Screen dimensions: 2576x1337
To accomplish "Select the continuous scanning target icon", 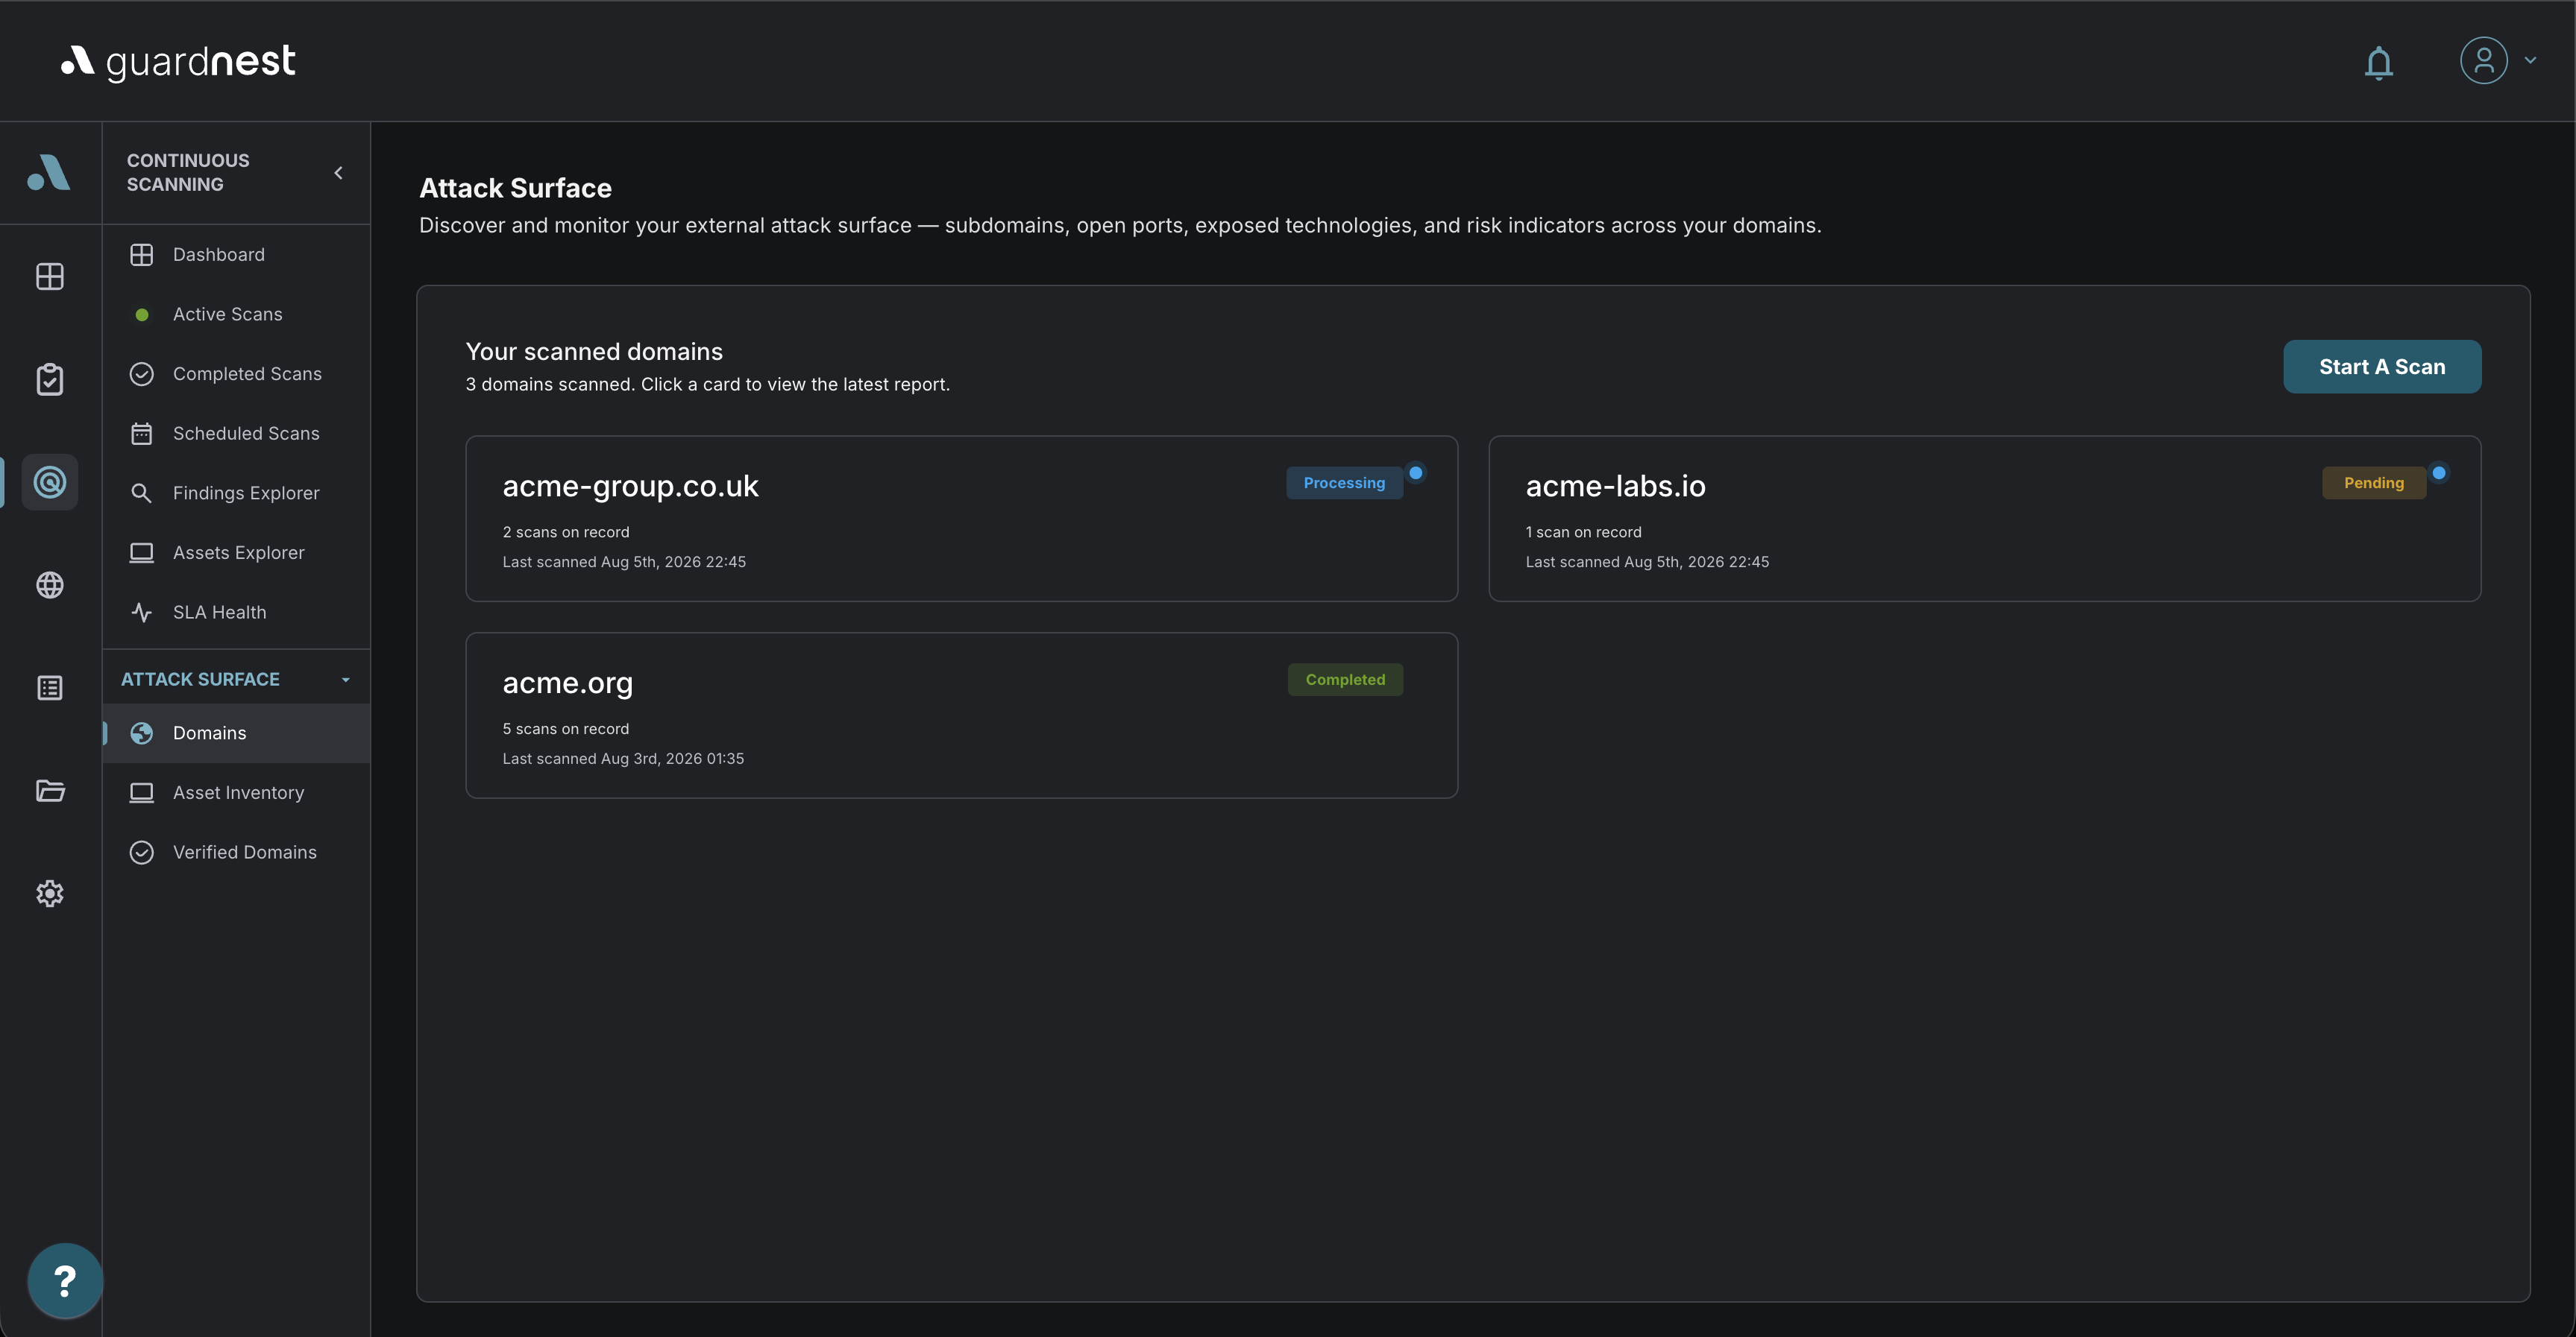I will 50,481.
